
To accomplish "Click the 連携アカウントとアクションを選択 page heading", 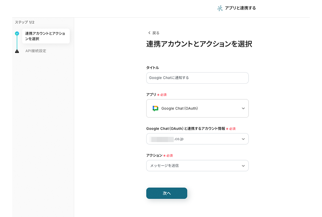I will point(199,44).
